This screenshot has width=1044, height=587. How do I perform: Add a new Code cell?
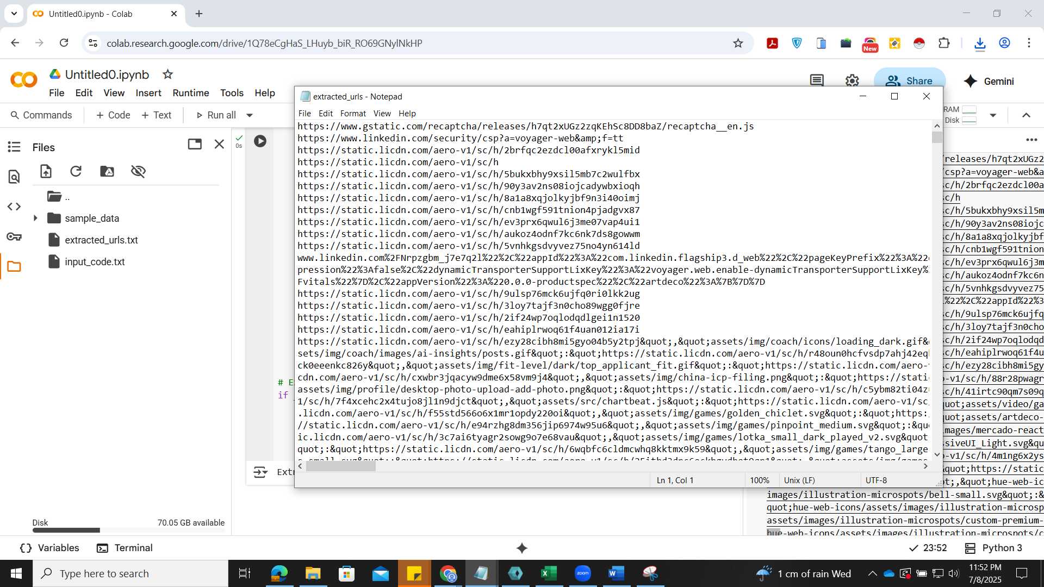[x=113, y=115]
